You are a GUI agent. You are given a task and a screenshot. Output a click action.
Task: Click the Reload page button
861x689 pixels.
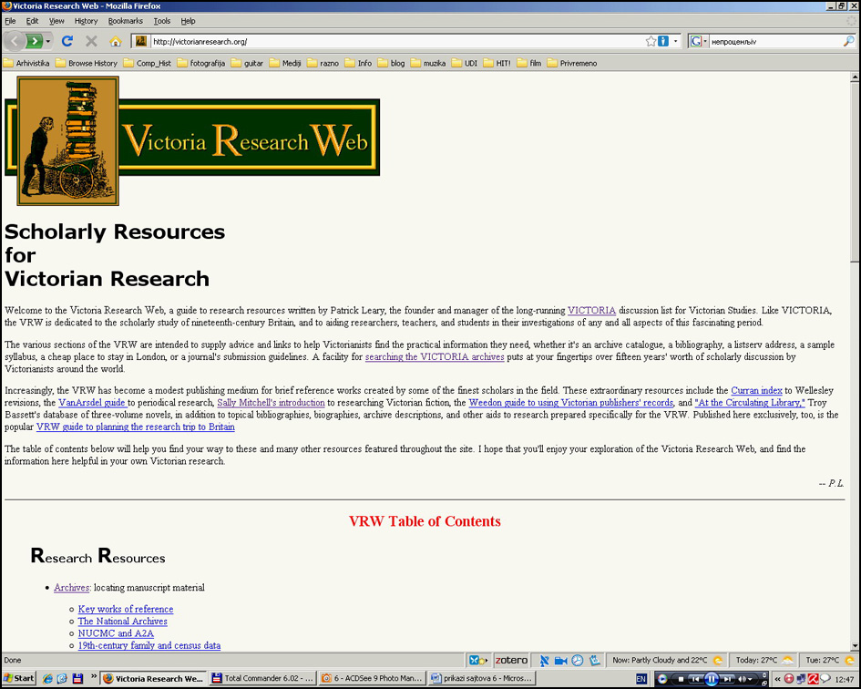pos(67,41)
